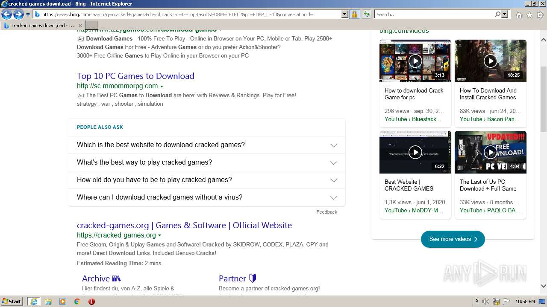Open File Explorer folder icon in taskbar
The height and width of the screenshot is (307, 547).
pyautogui.click(x=48, y=301)
